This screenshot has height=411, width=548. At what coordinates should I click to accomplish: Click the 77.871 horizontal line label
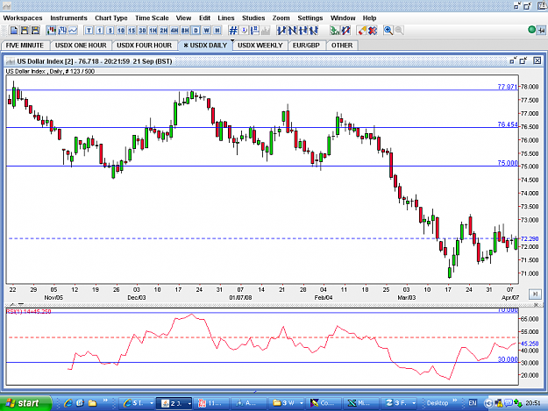(507, 87)
